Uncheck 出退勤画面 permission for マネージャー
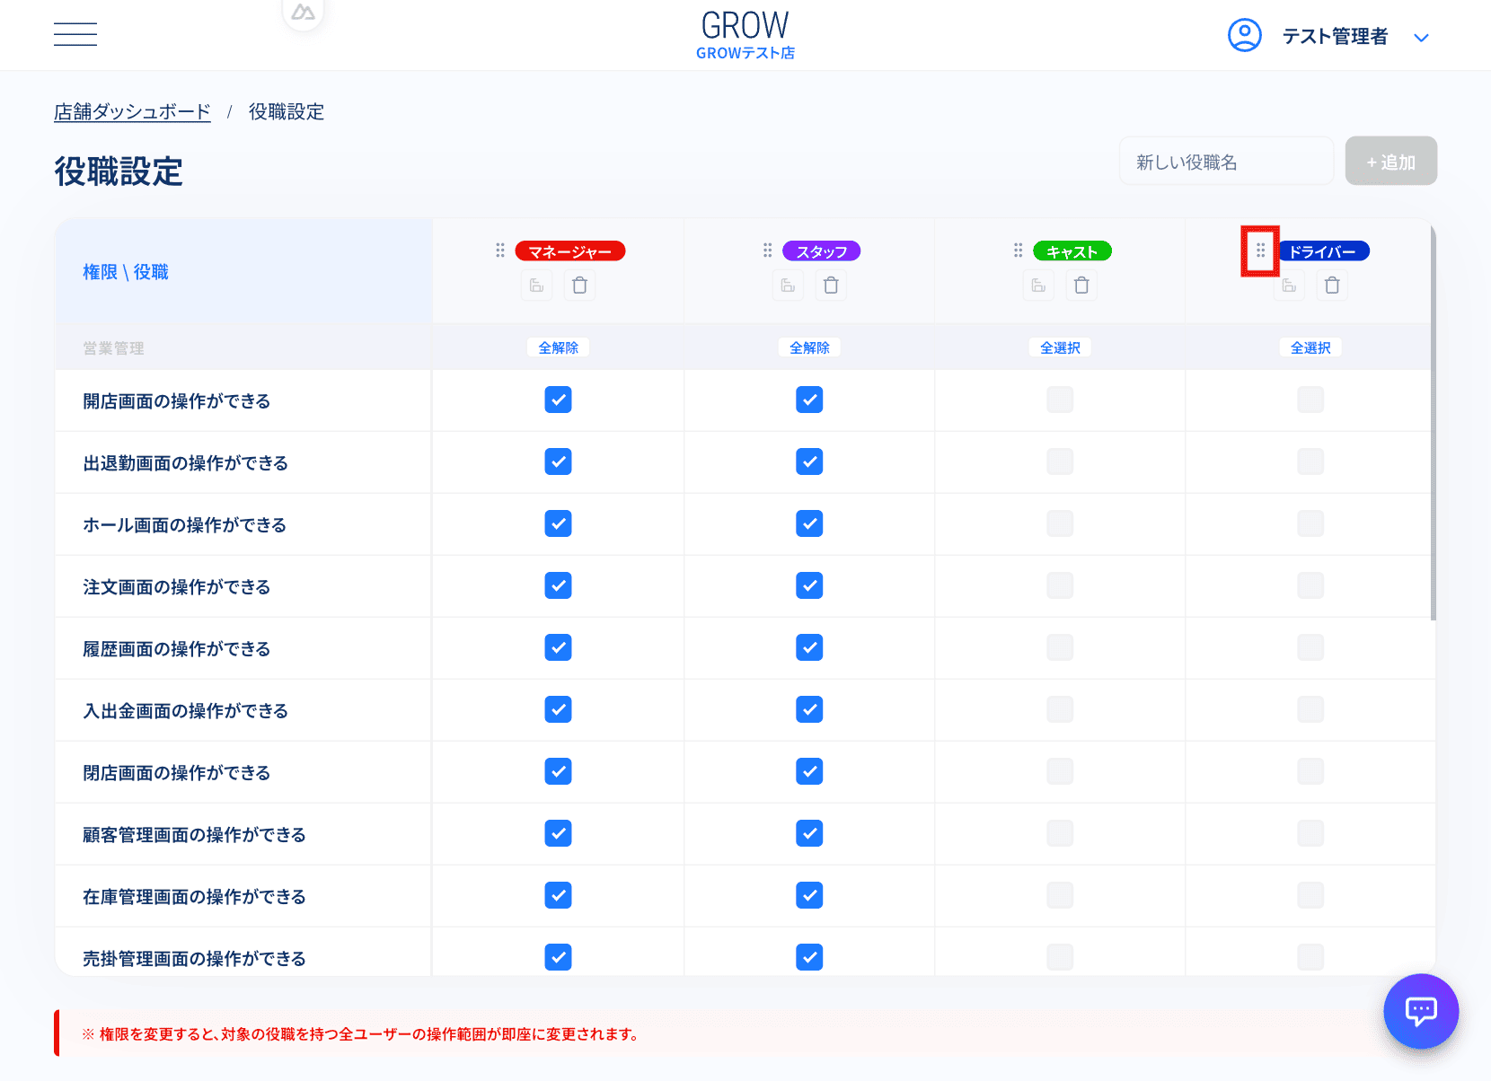Image resolution: width=1491 pixels, height=1081 pixels. point(559,461)
